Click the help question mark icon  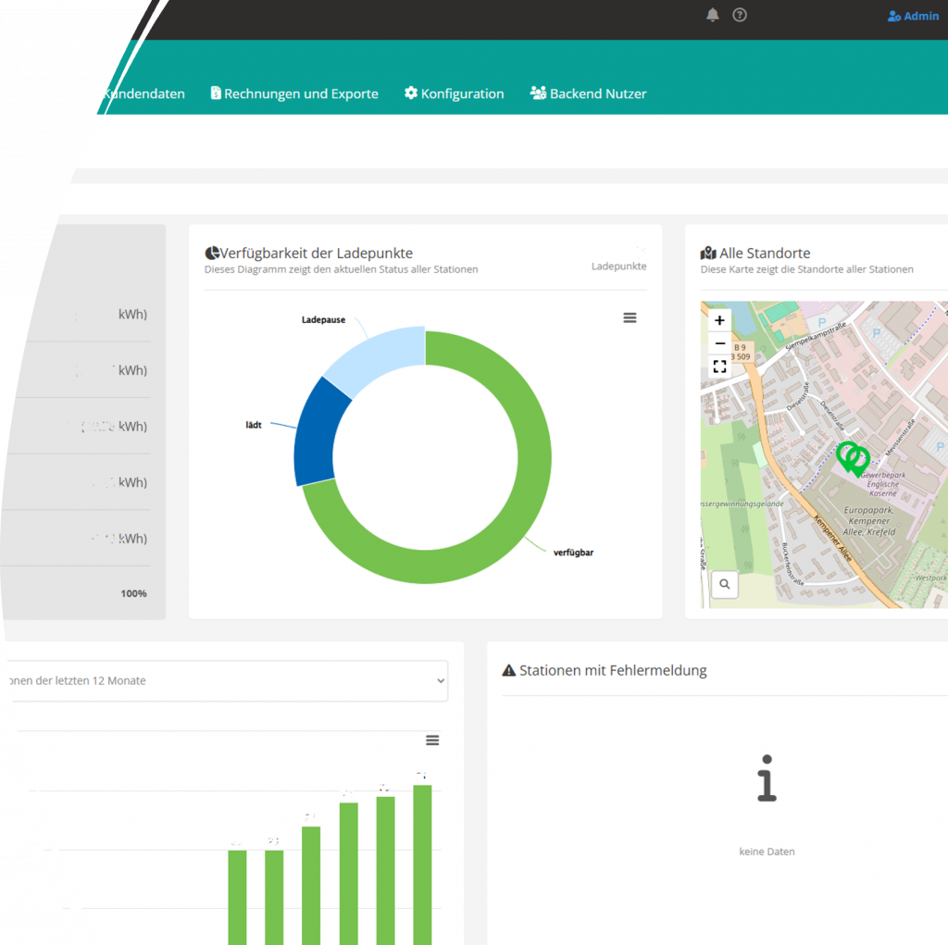tap(740, 15)
